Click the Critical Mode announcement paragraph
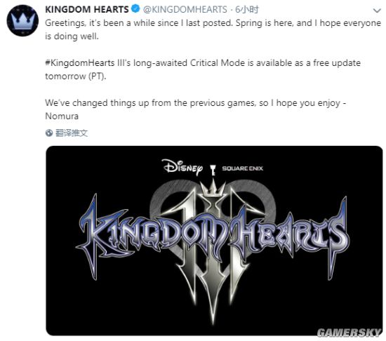386x341 pixels. tap(203, 69)
